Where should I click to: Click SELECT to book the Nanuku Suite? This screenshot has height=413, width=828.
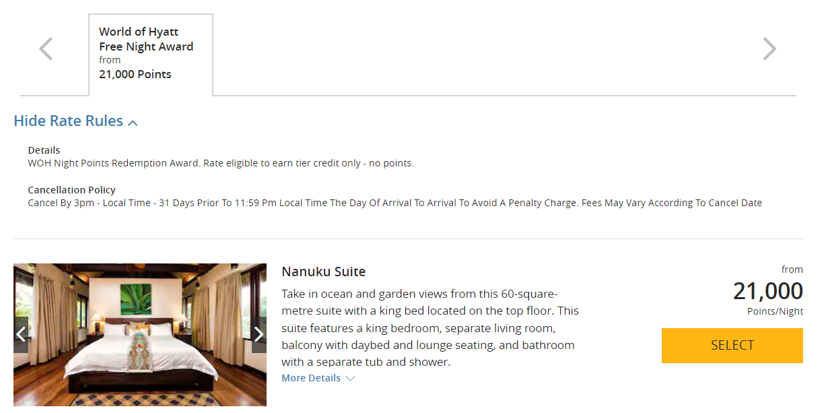tap(732, 345)
